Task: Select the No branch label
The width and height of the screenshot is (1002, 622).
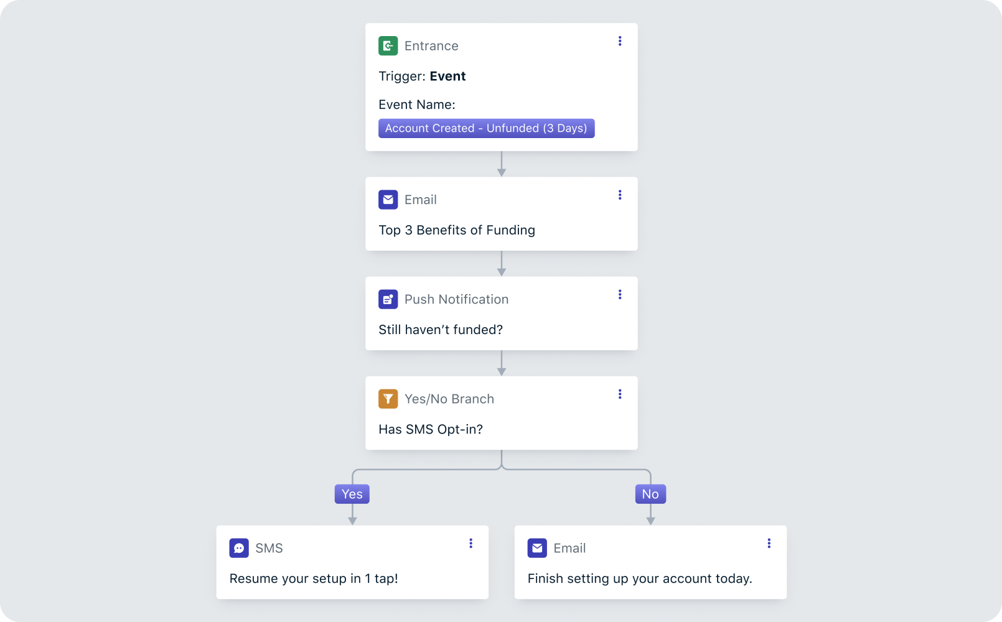Action: pyautogui.click(x=650, y=494)
